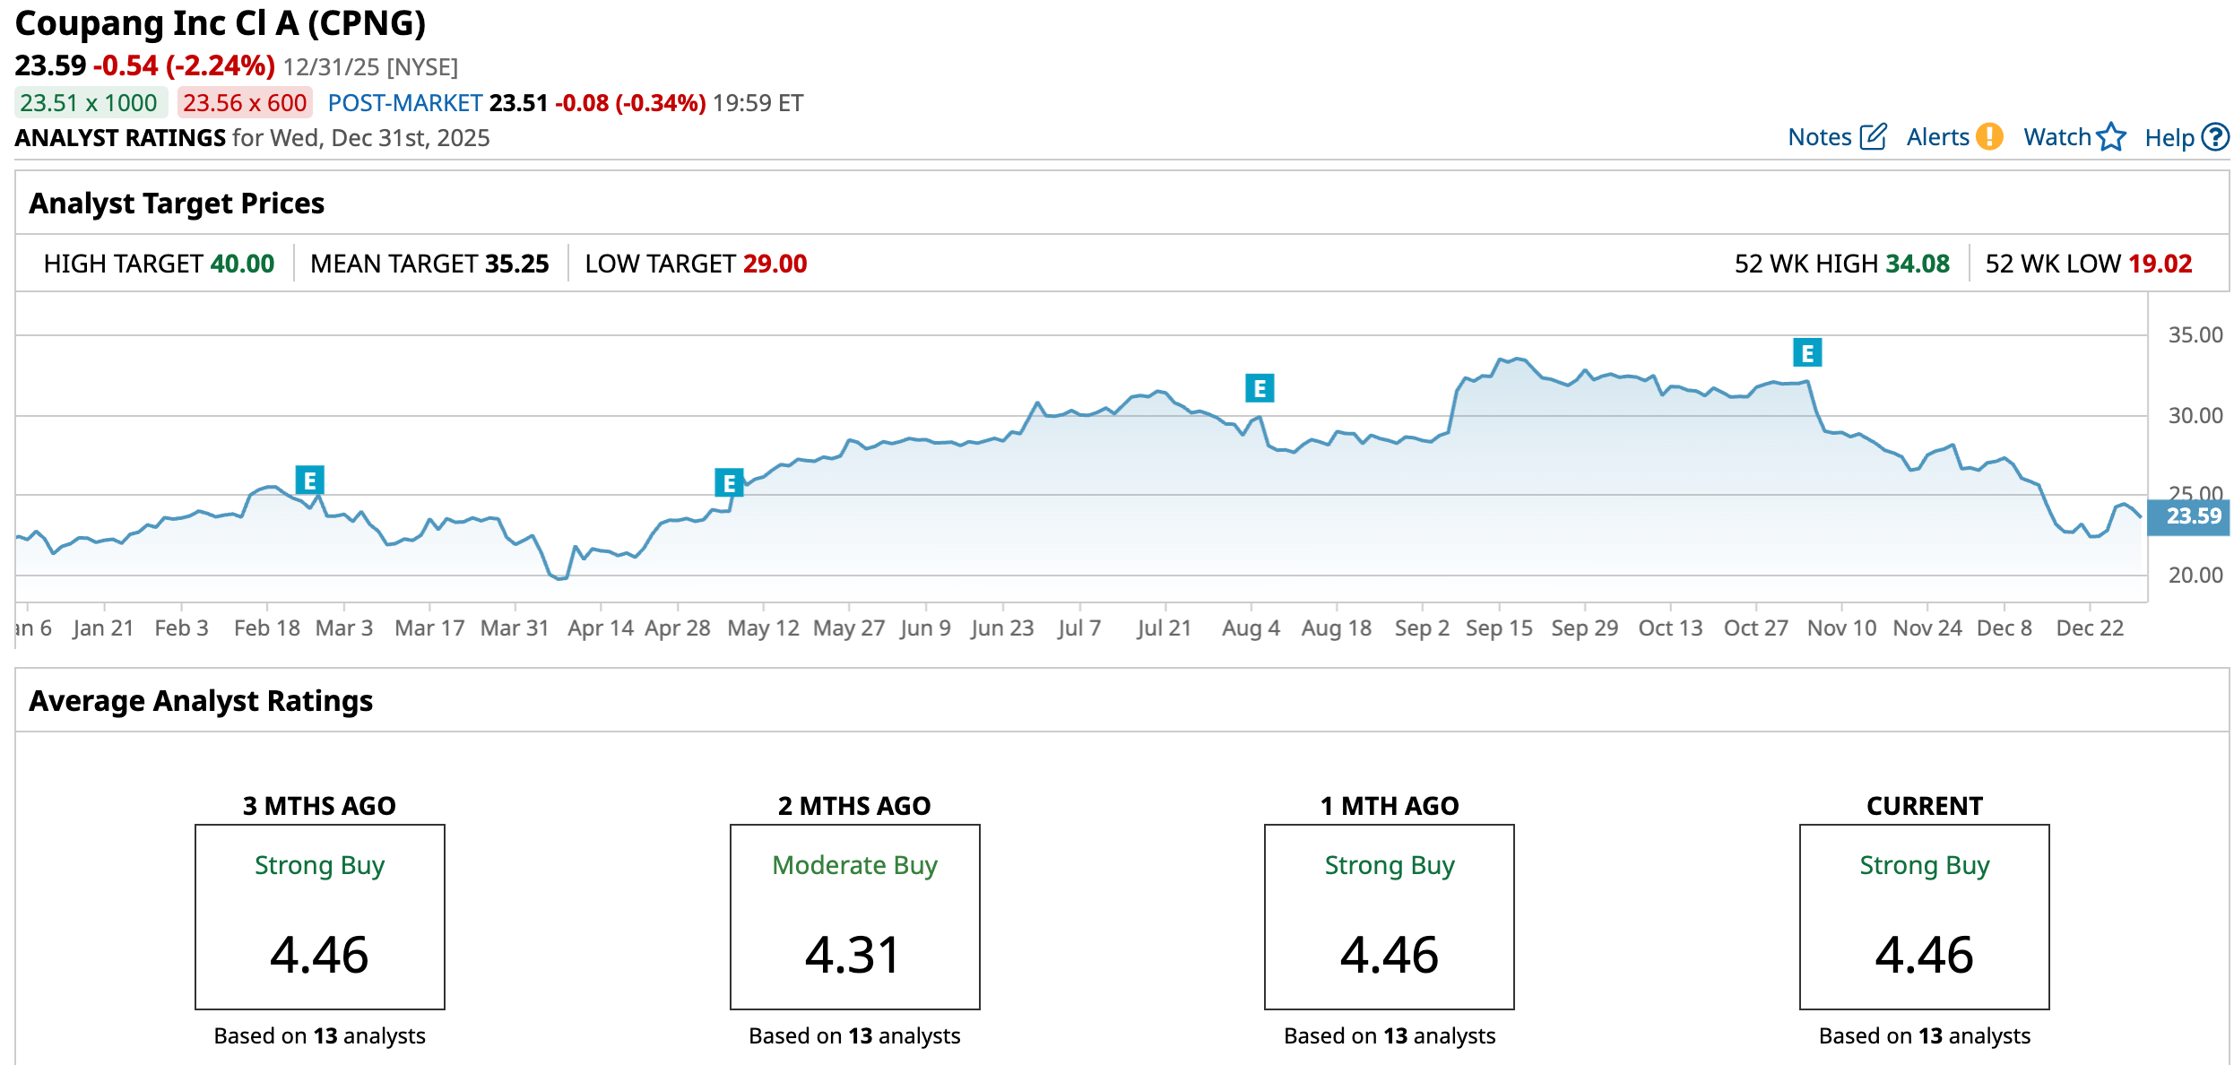Click the orange Alerts exclamation icon
Screen dimensions: 2234x1065
coord(1989,137)
